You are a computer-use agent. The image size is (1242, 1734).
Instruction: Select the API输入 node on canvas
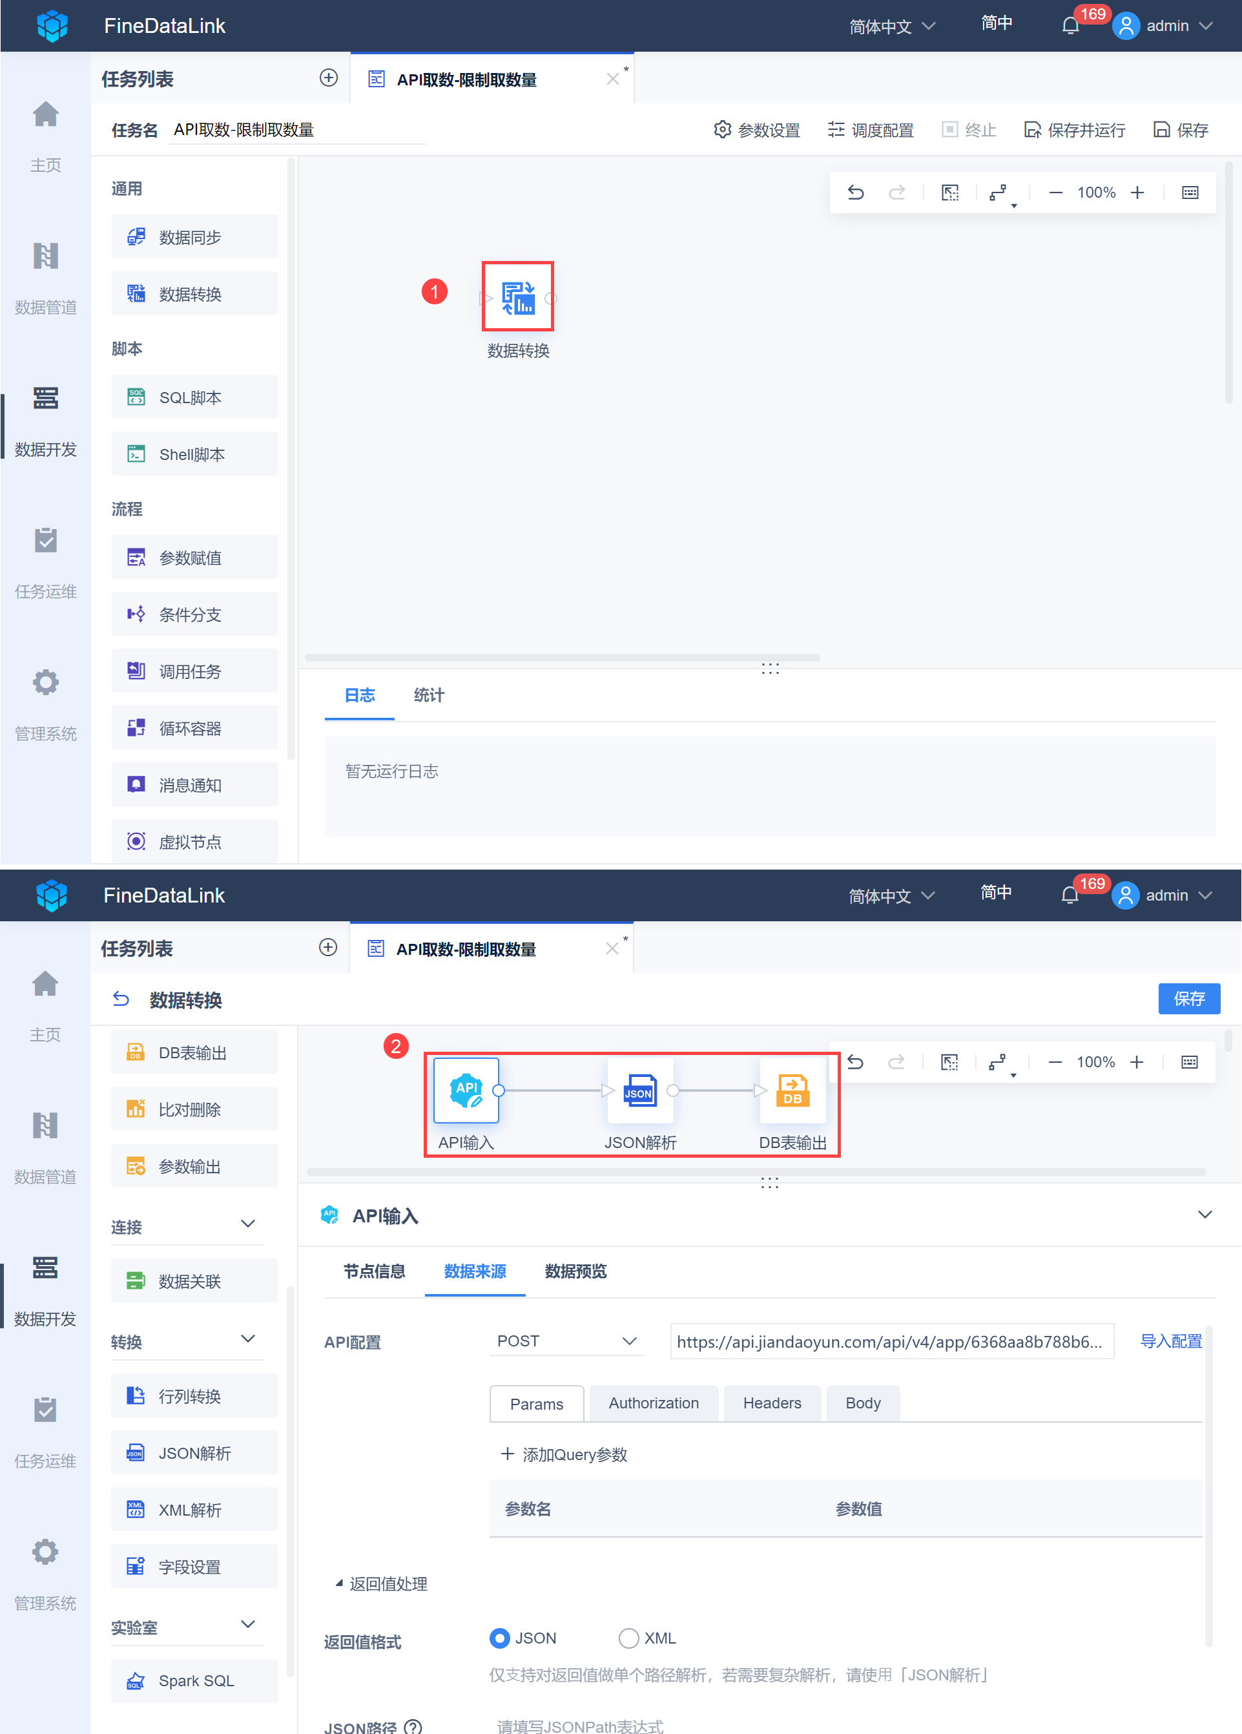tap(466, 1091)
